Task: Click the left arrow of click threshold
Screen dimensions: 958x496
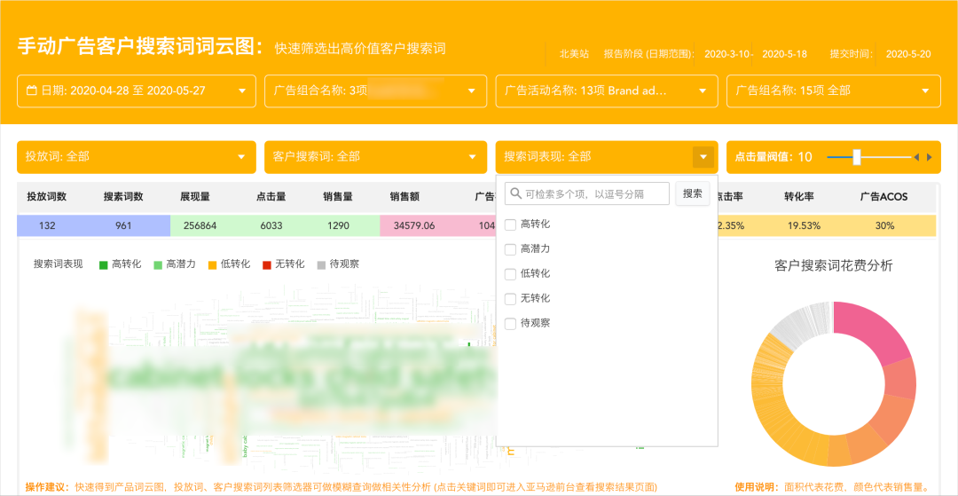Action: [x=915, y=157]
